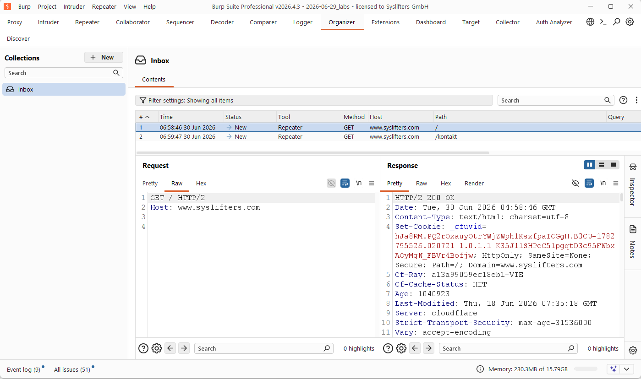Click the Request search help icon
The height and width of the screenshot is (379, 641).
tap(143, 348)
